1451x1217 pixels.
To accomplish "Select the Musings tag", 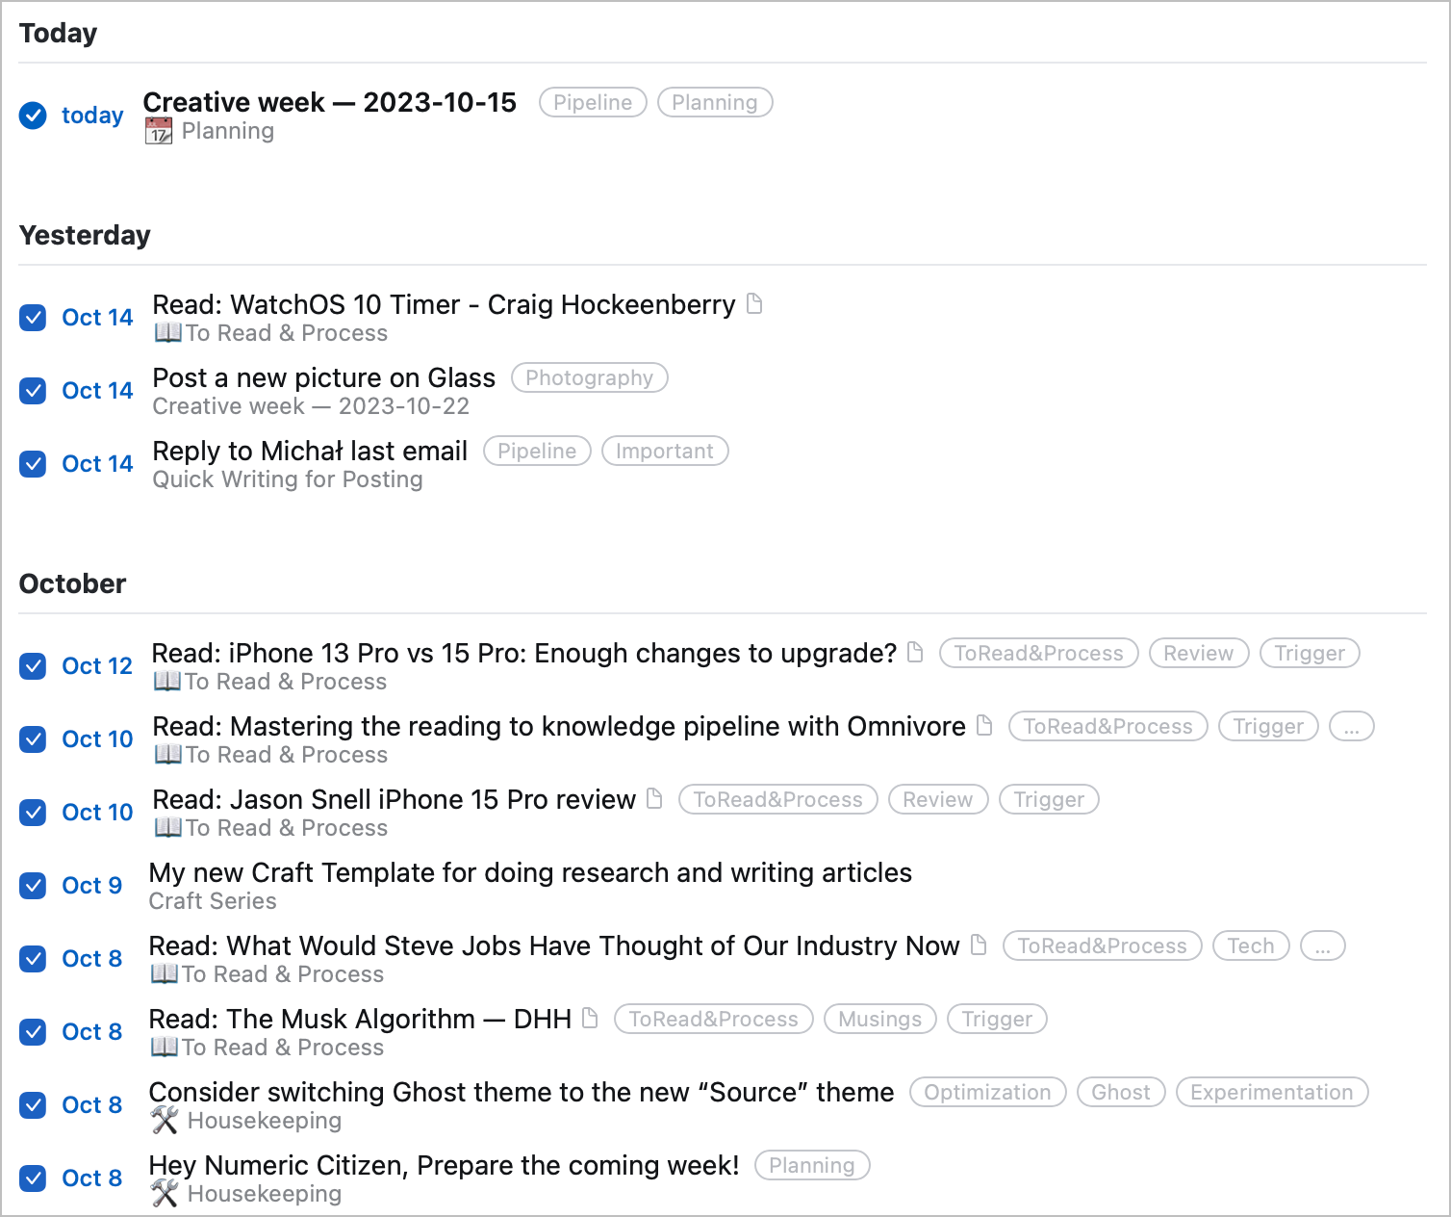I will coord(880,1020).
